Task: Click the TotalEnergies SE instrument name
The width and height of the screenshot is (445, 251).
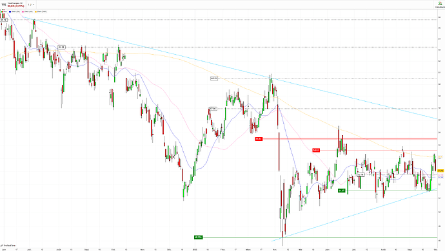Action: pyautogui.click(x=15, y=3)
